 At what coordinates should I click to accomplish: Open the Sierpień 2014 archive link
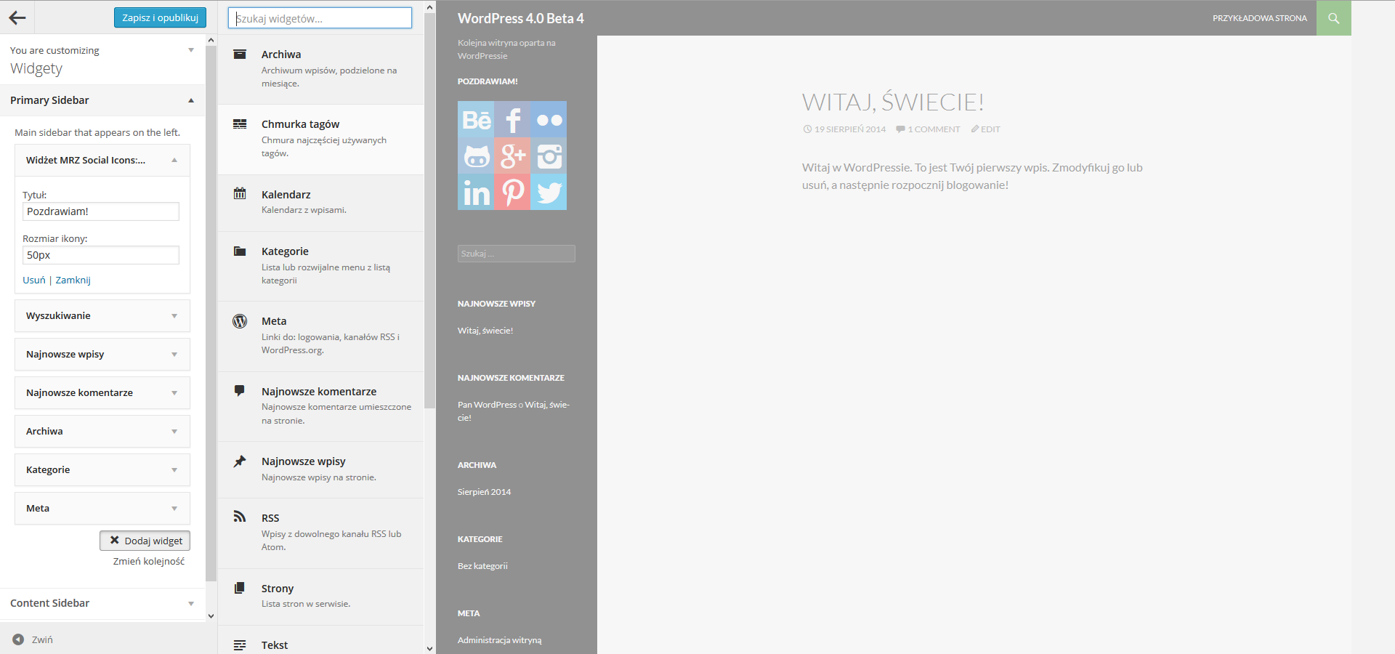(x=484, y=492)
